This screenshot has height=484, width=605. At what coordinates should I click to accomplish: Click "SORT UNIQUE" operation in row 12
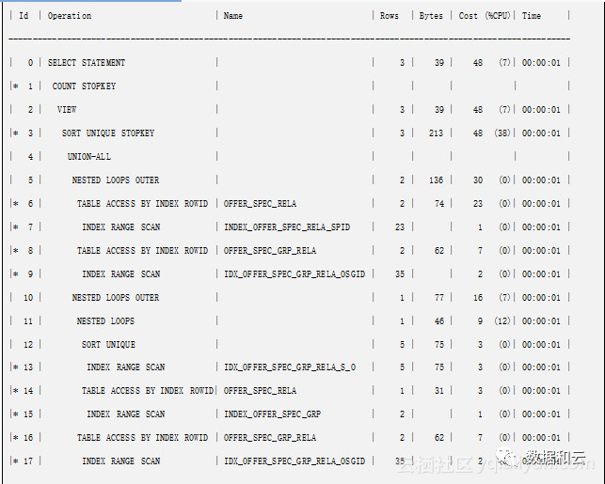[x=108, y=345]
